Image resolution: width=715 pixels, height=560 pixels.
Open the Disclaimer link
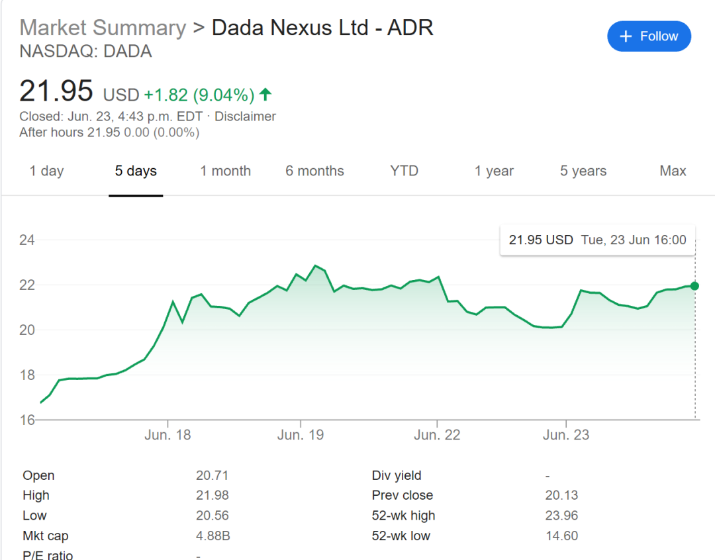tap(246, 117)
